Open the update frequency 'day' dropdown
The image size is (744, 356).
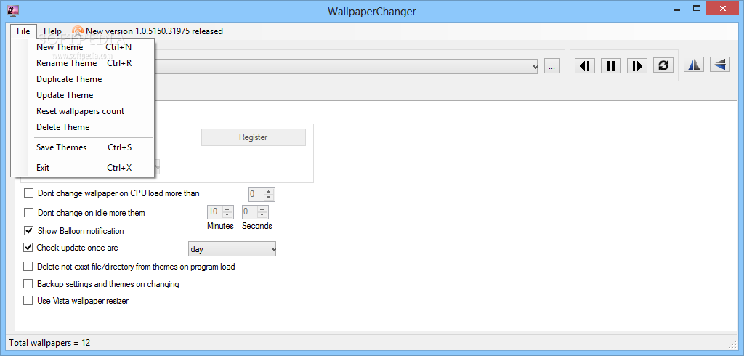[x=232, y=248]
